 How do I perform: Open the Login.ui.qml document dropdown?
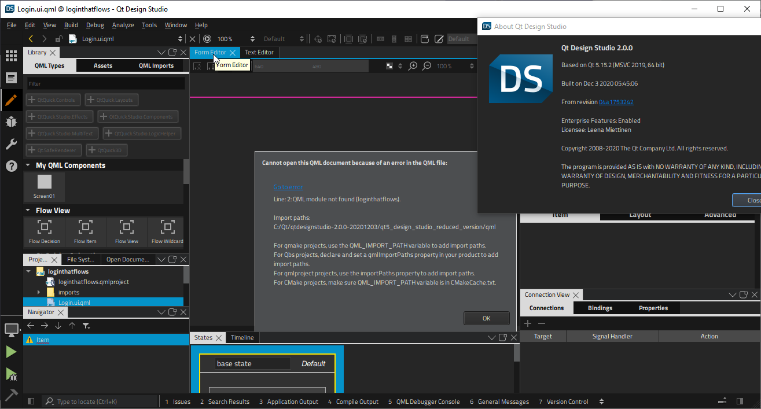click(181, 39)
